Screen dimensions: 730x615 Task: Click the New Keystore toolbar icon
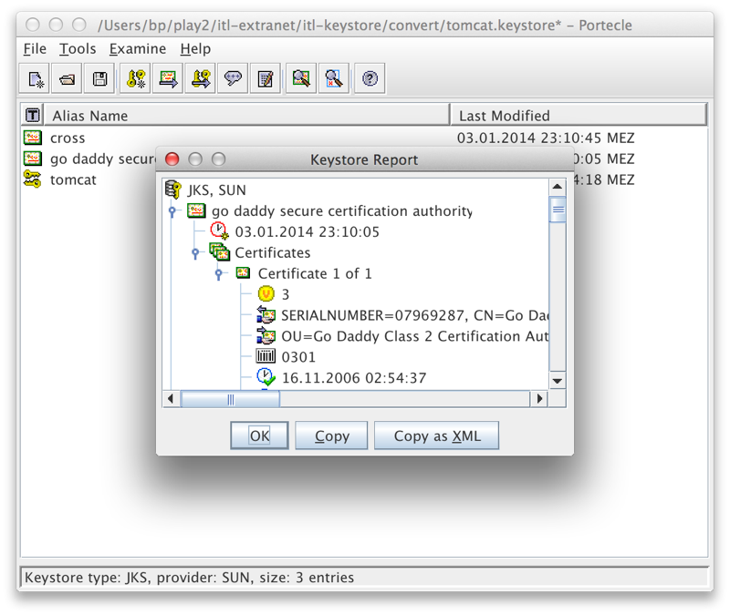[x=35, y=78]
